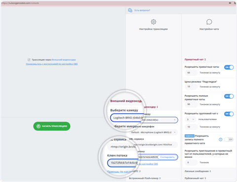Turn off Разрешить полные приватные чаты toggle
This screenshot has height=182, width=237.
coord(229,96)
